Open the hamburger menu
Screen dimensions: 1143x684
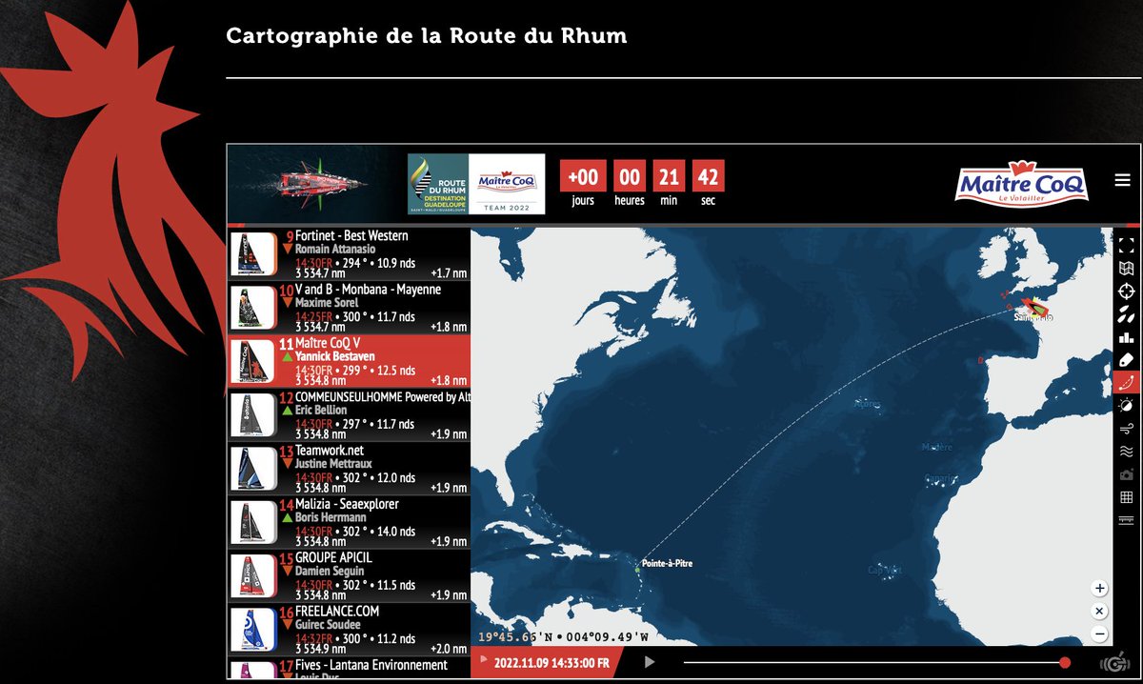tap(1123, 180)
